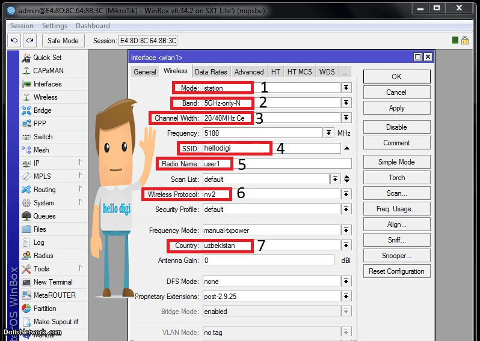Click the MetaROUTER icon in sidebar
The image size is (480, 341).
(26, 295)
